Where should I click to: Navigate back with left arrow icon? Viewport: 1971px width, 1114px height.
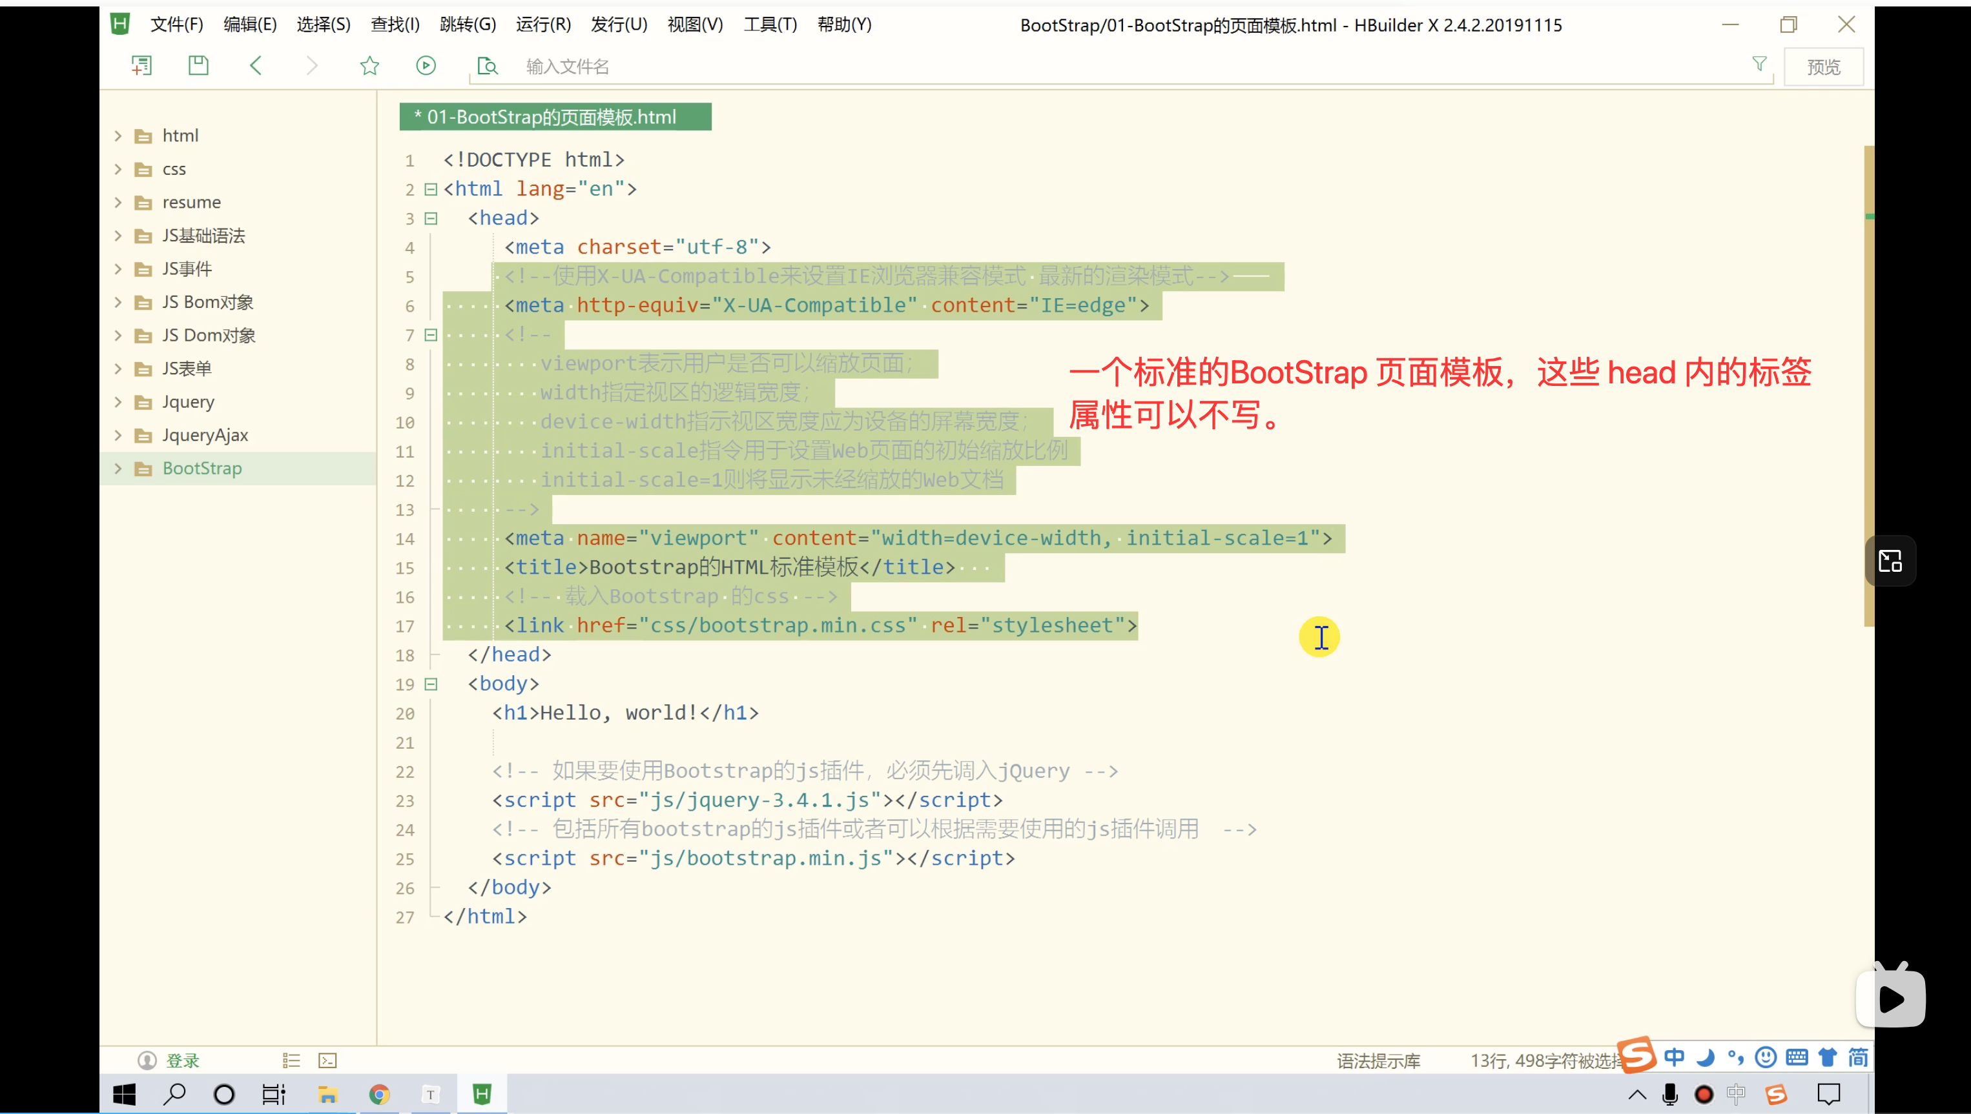pos(256,66)
